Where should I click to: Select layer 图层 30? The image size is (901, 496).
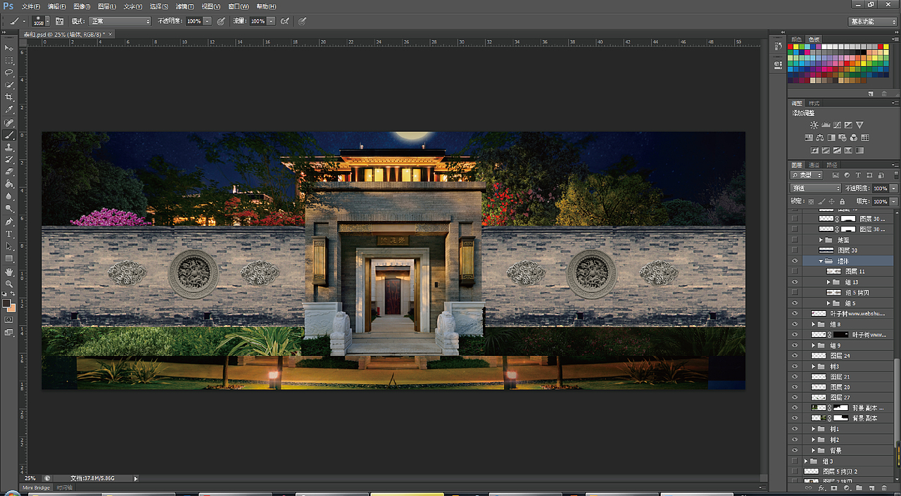848,250
